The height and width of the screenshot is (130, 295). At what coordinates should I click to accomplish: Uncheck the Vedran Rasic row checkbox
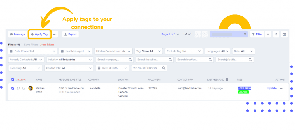pyautogui.click(x=13, y=88)
